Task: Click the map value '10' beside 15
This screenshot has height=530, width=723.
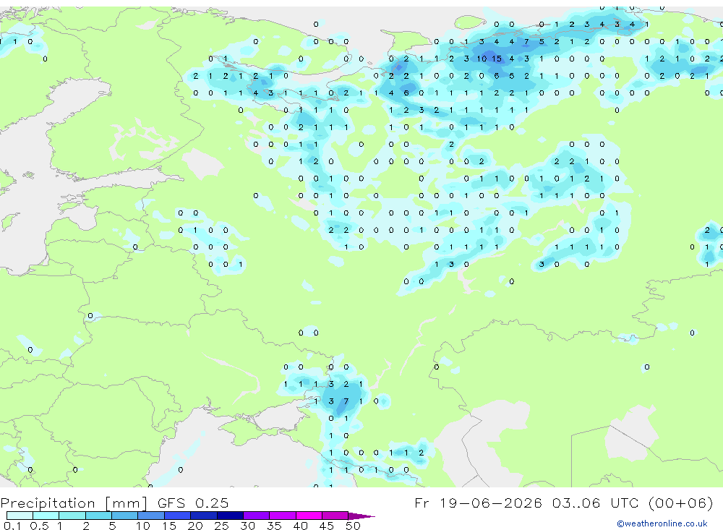Action: (x=482, y=59)
